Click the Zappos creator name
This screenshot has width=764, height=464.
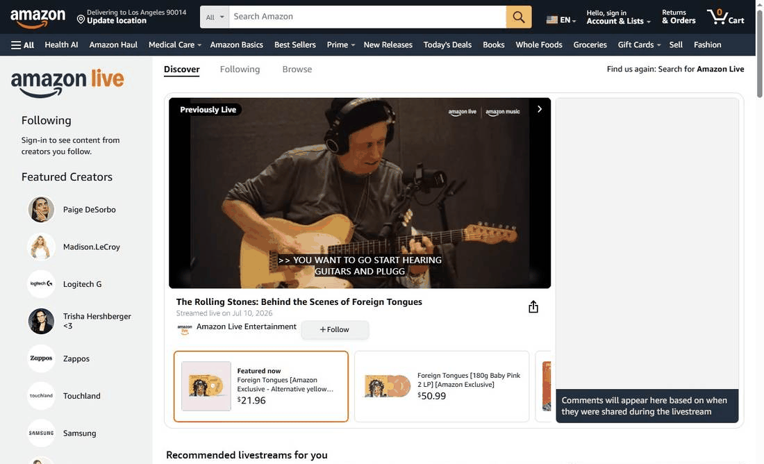point(76,358)
